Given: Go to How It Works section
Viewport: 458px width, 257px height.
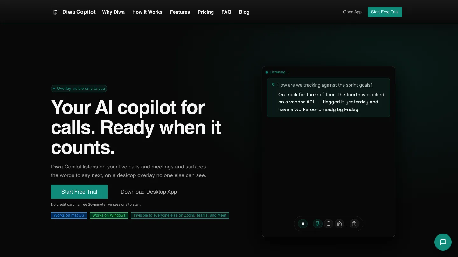Looking at the screenshot, I should [x=147, y=12].
